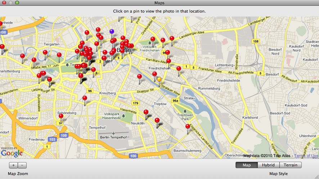Select the red pin right of Neukölln label
The image size is (319, 179).
(157, 120)
